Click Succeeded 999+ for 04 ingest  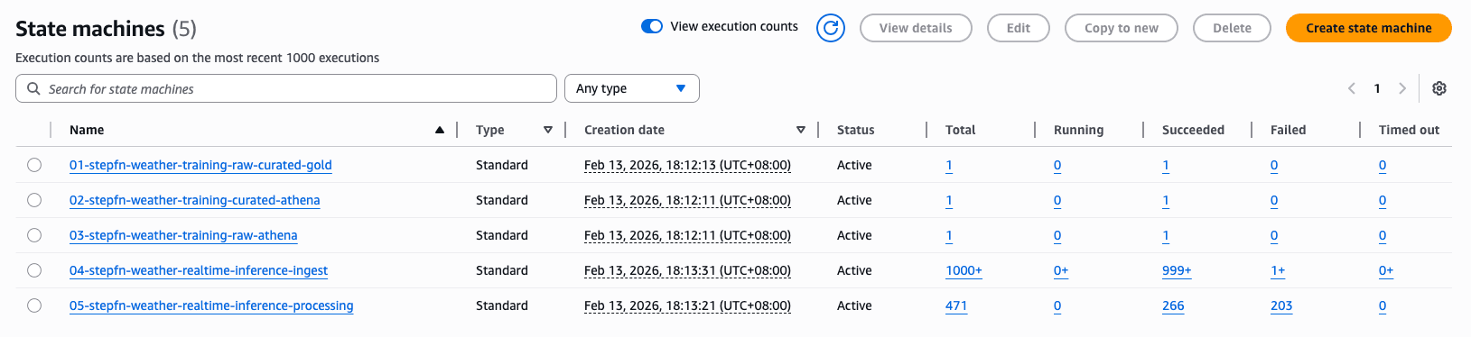tap(1177, 270)
